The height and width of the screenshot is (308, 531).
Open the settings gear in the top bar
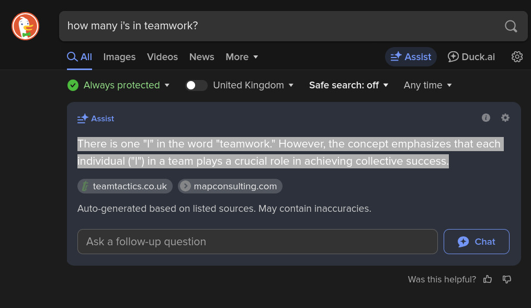pos(517,57)
